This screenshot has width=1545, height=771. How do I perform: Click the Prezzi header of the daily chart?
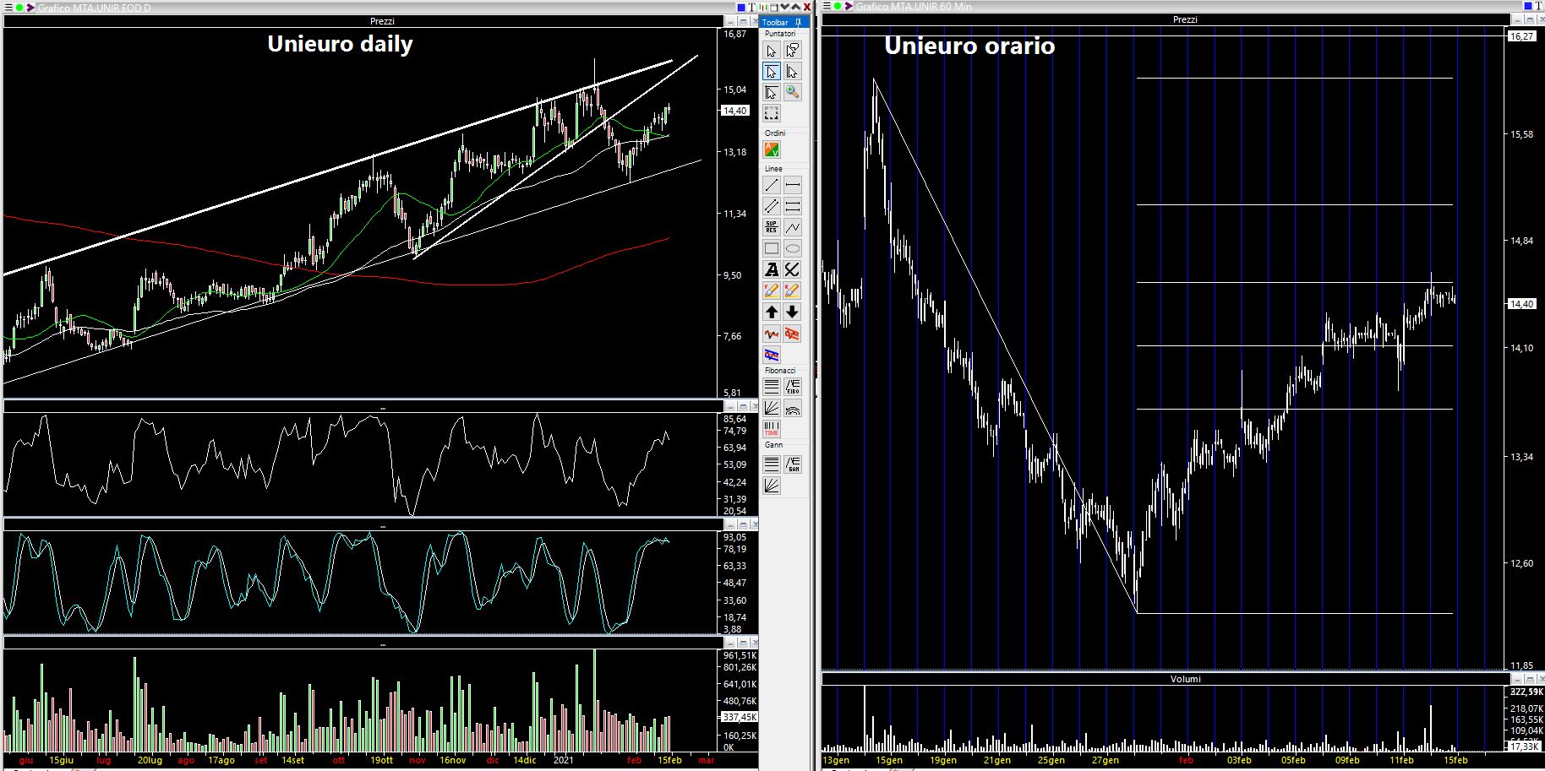(x=382, y=21)
